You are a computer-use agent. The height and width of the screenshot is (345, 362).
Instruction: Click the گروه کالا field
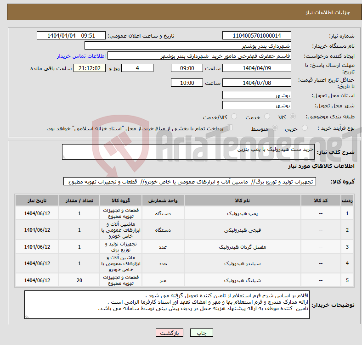190,181
